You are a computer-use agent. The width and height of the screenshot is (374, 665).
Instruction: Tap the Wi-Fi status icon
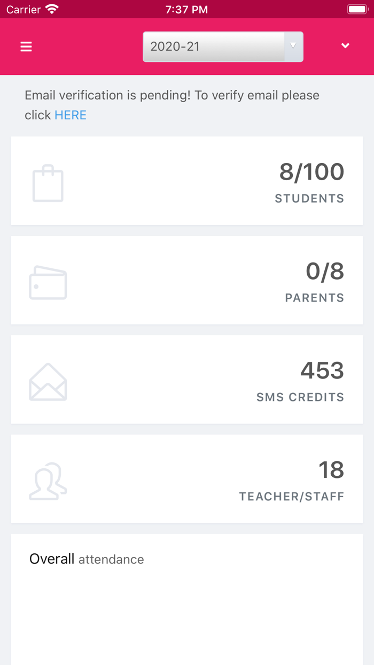point(52,9)
